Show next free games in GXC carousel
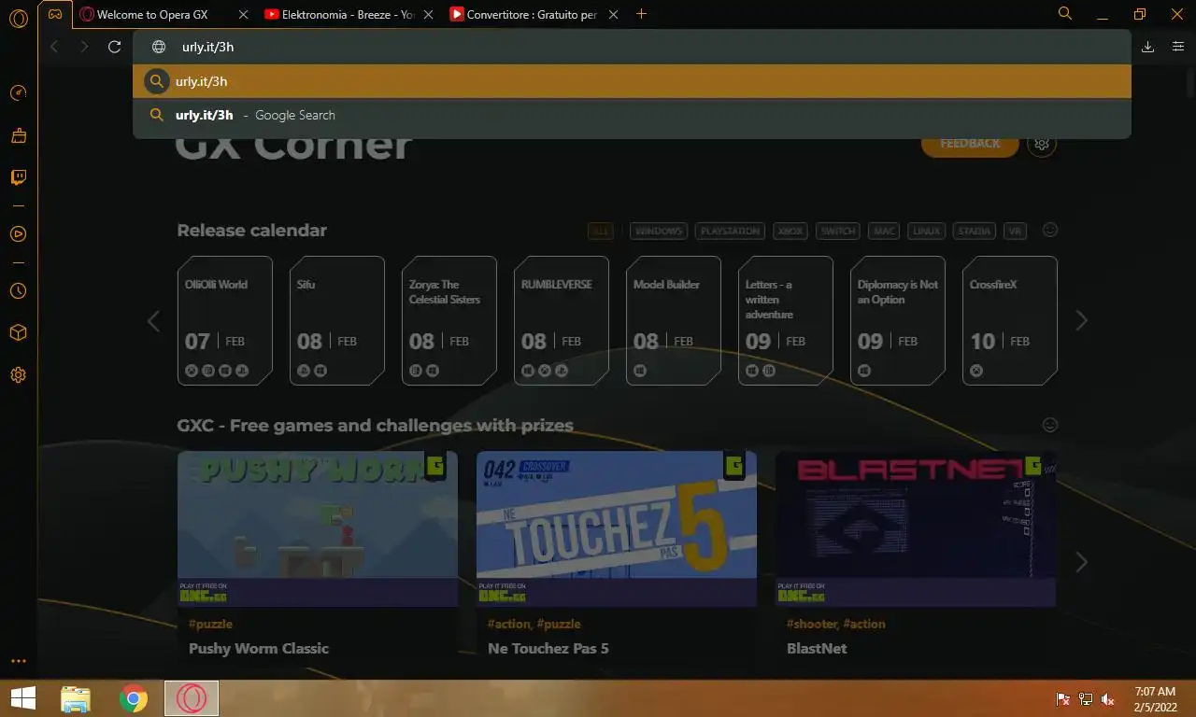This screenshot has width=1196, height=717. pyautogui.click(x=1081, y=562)
